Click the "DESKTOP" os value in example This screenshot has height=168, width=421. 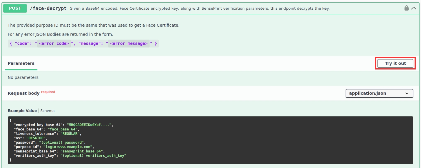pos(37,138)
